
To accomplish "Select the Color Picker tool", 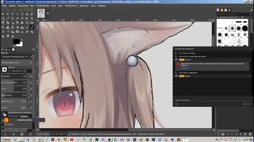I will (8, 19).
